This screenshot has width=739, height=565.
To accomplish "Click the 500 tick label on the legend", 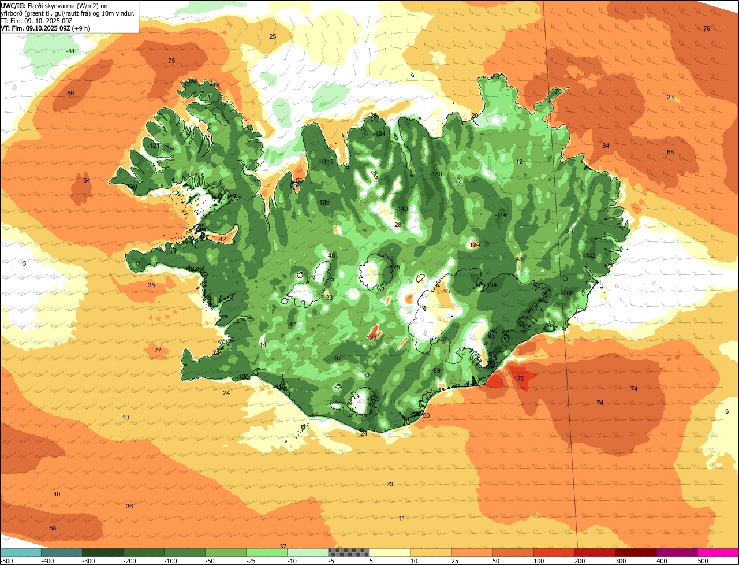I will point(703,561).
